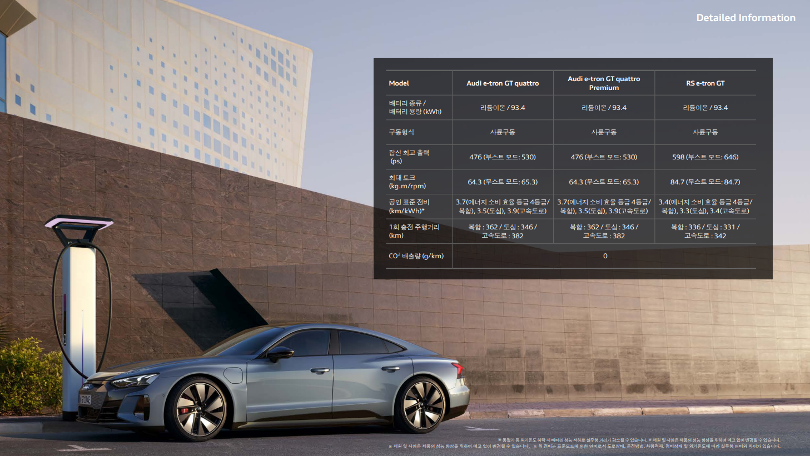Image resolution: width=810 pixels, height=456 pixels.
Task: Click the '구동형식' row label
Action: [401, 132]
